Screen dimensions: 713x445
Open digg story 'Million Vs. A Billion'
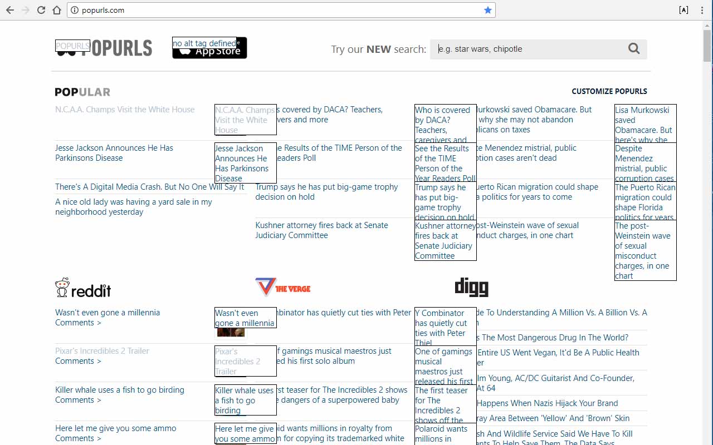click(x=561, y=318)
